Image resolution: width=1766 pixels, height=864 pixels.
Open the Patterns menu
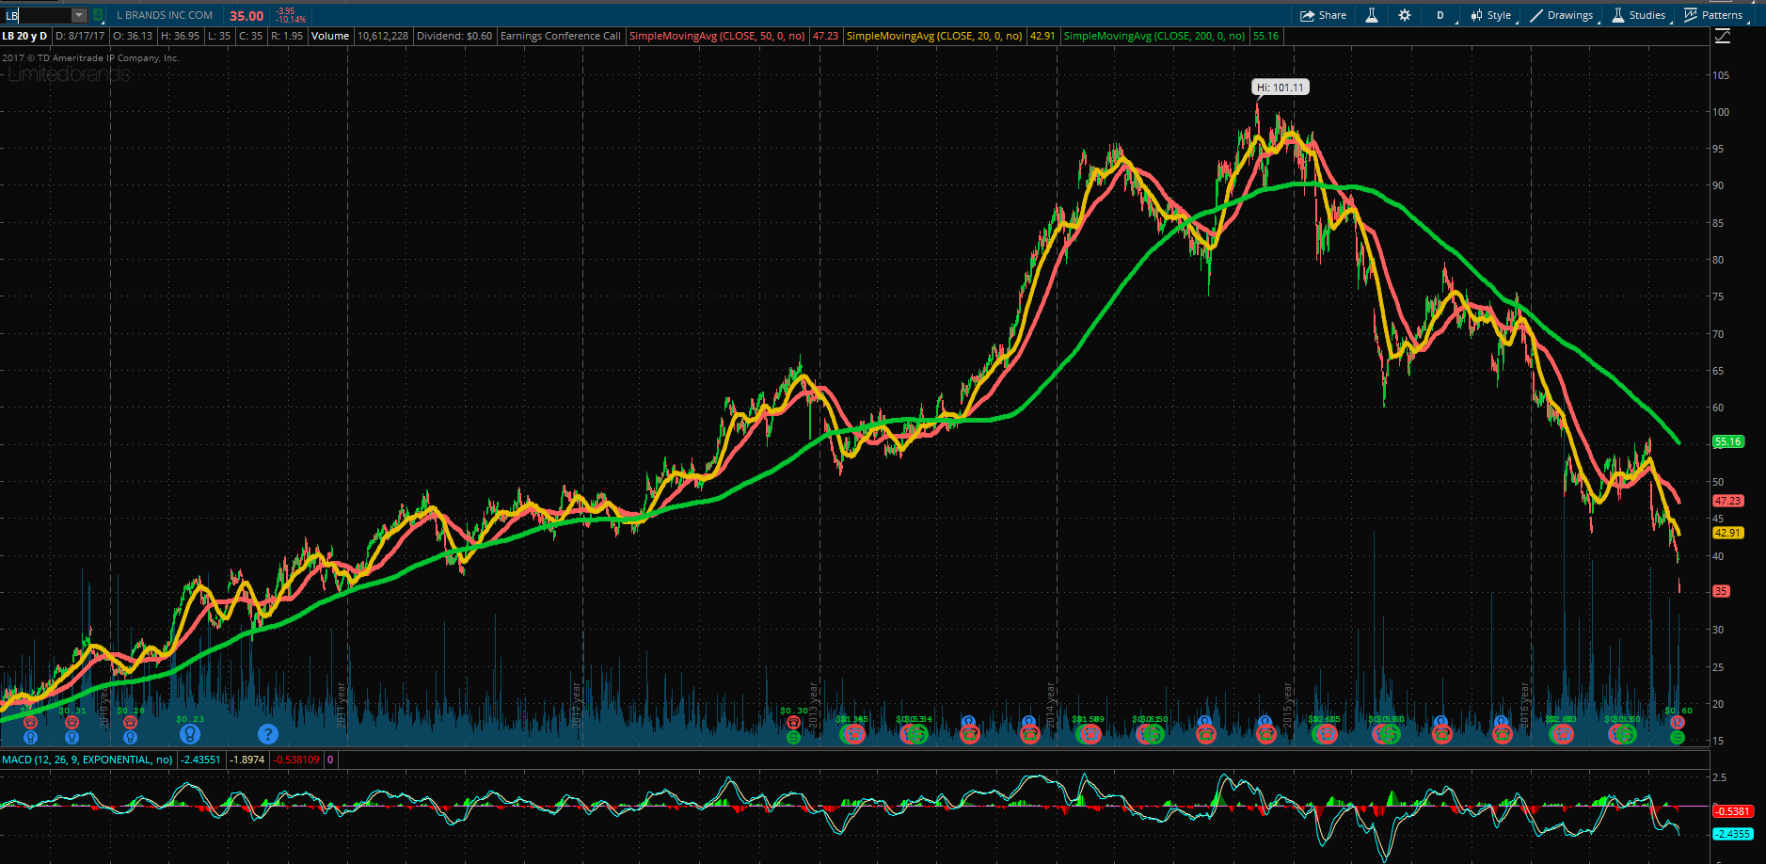[1713, 15]
